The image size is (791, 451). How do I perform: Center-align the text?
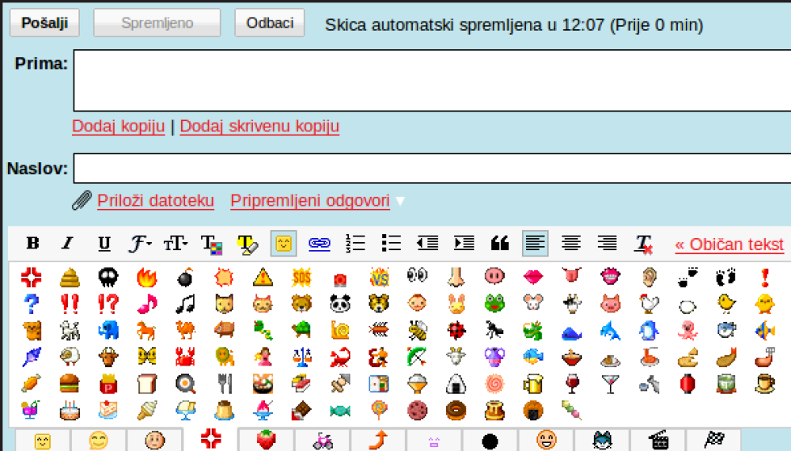click(x=571, y=244)
